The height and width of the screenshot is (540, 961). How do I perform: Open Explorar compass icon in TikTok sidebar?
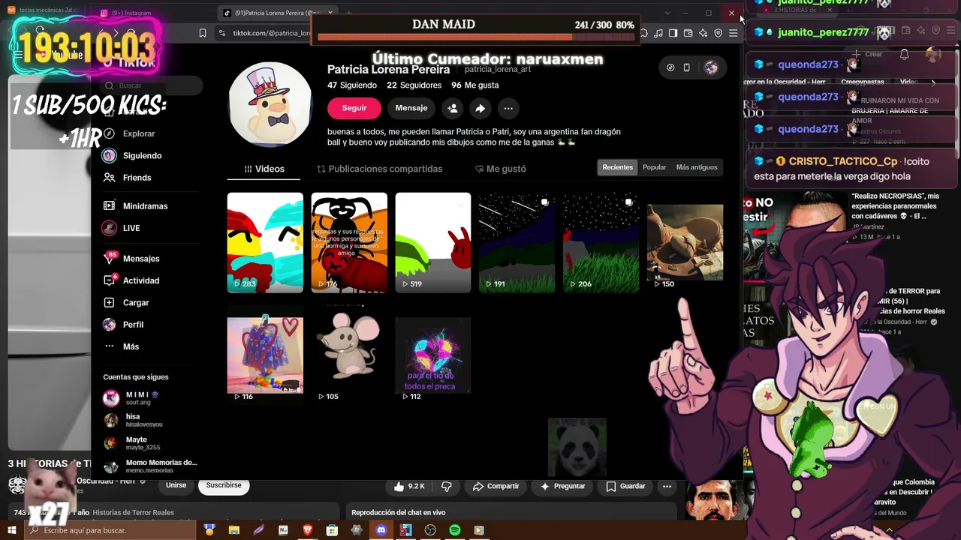[x=110, y=133]
